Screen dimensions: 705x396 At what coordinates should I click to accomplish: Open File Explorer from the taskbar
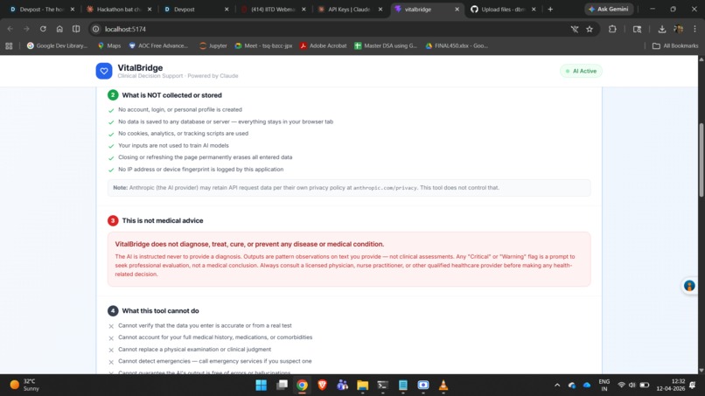click(x=362, y=386)
